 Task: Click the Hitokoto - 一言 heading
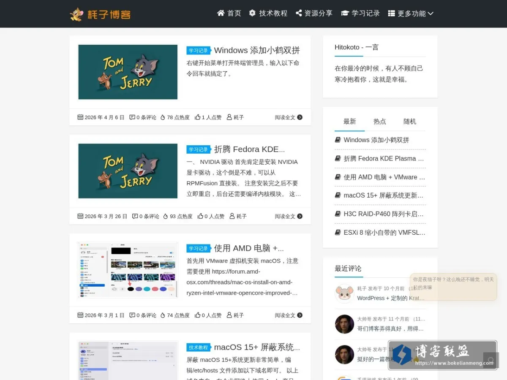(357, 47)
